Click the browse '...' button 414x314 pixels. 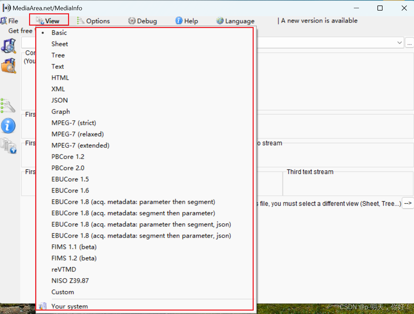coord(409,43)
